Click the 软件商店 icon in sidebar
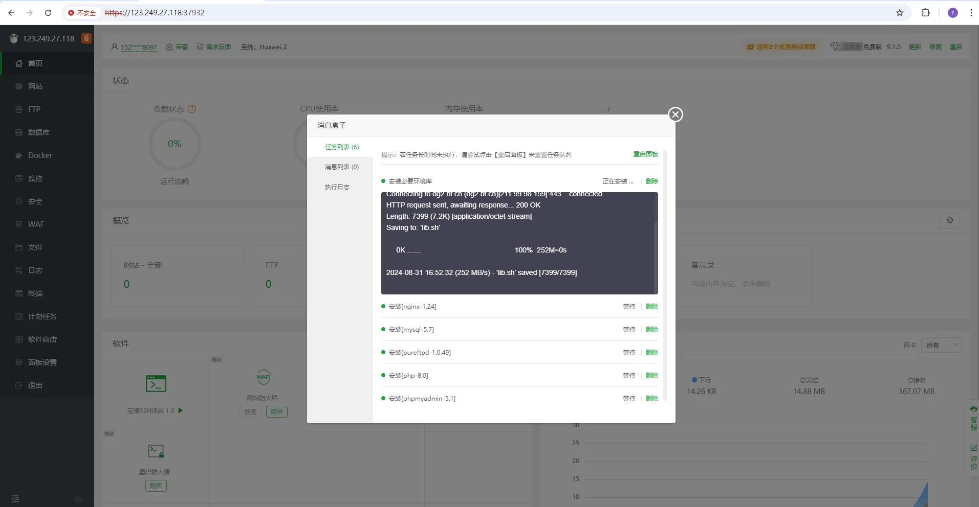The image size is (979, 507). tap(19, 339)
